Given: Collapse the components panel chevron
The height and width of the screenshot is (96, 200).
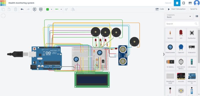Looking at the screenshot, I should (164, 54).
